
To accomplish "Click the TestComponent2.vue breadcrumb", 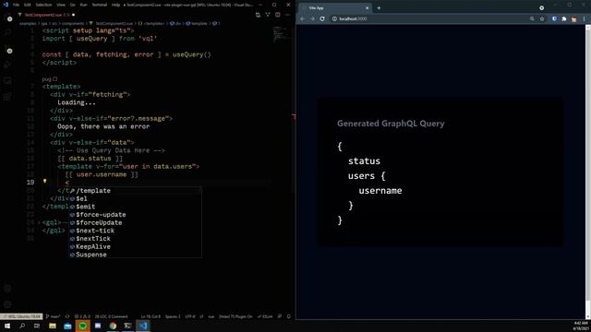I will pyautogui.click(x=114, y=23).
